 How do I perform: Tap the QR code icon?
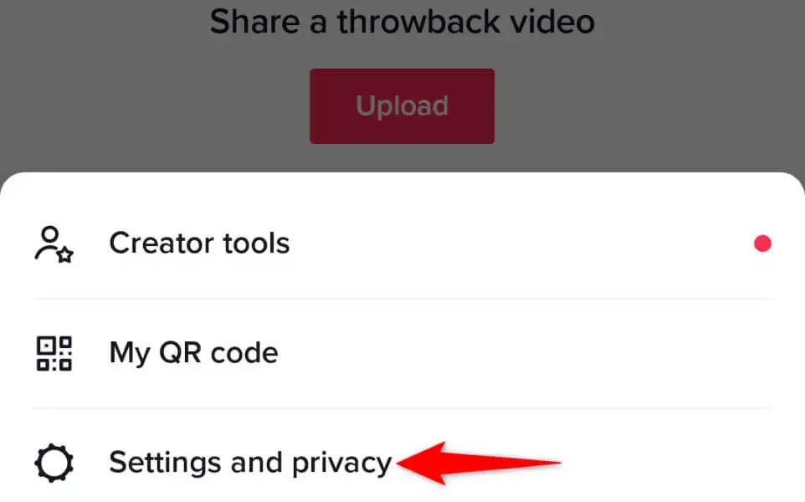tap(54, 354)
